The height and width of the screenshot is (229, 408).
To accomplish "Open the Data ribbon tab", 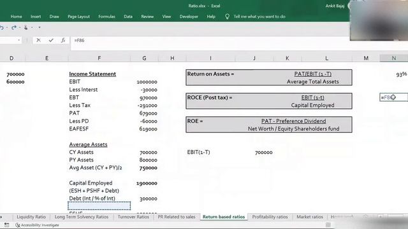I will point(128,17).
